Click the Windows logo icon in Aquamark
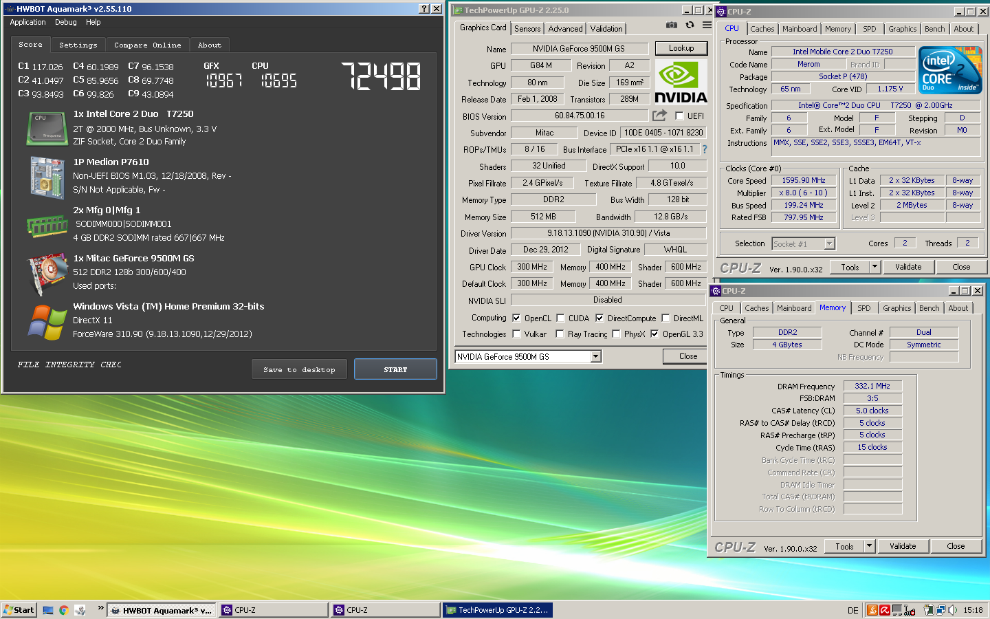The height and width of the screenshot is (619, 990). [47, 322]
